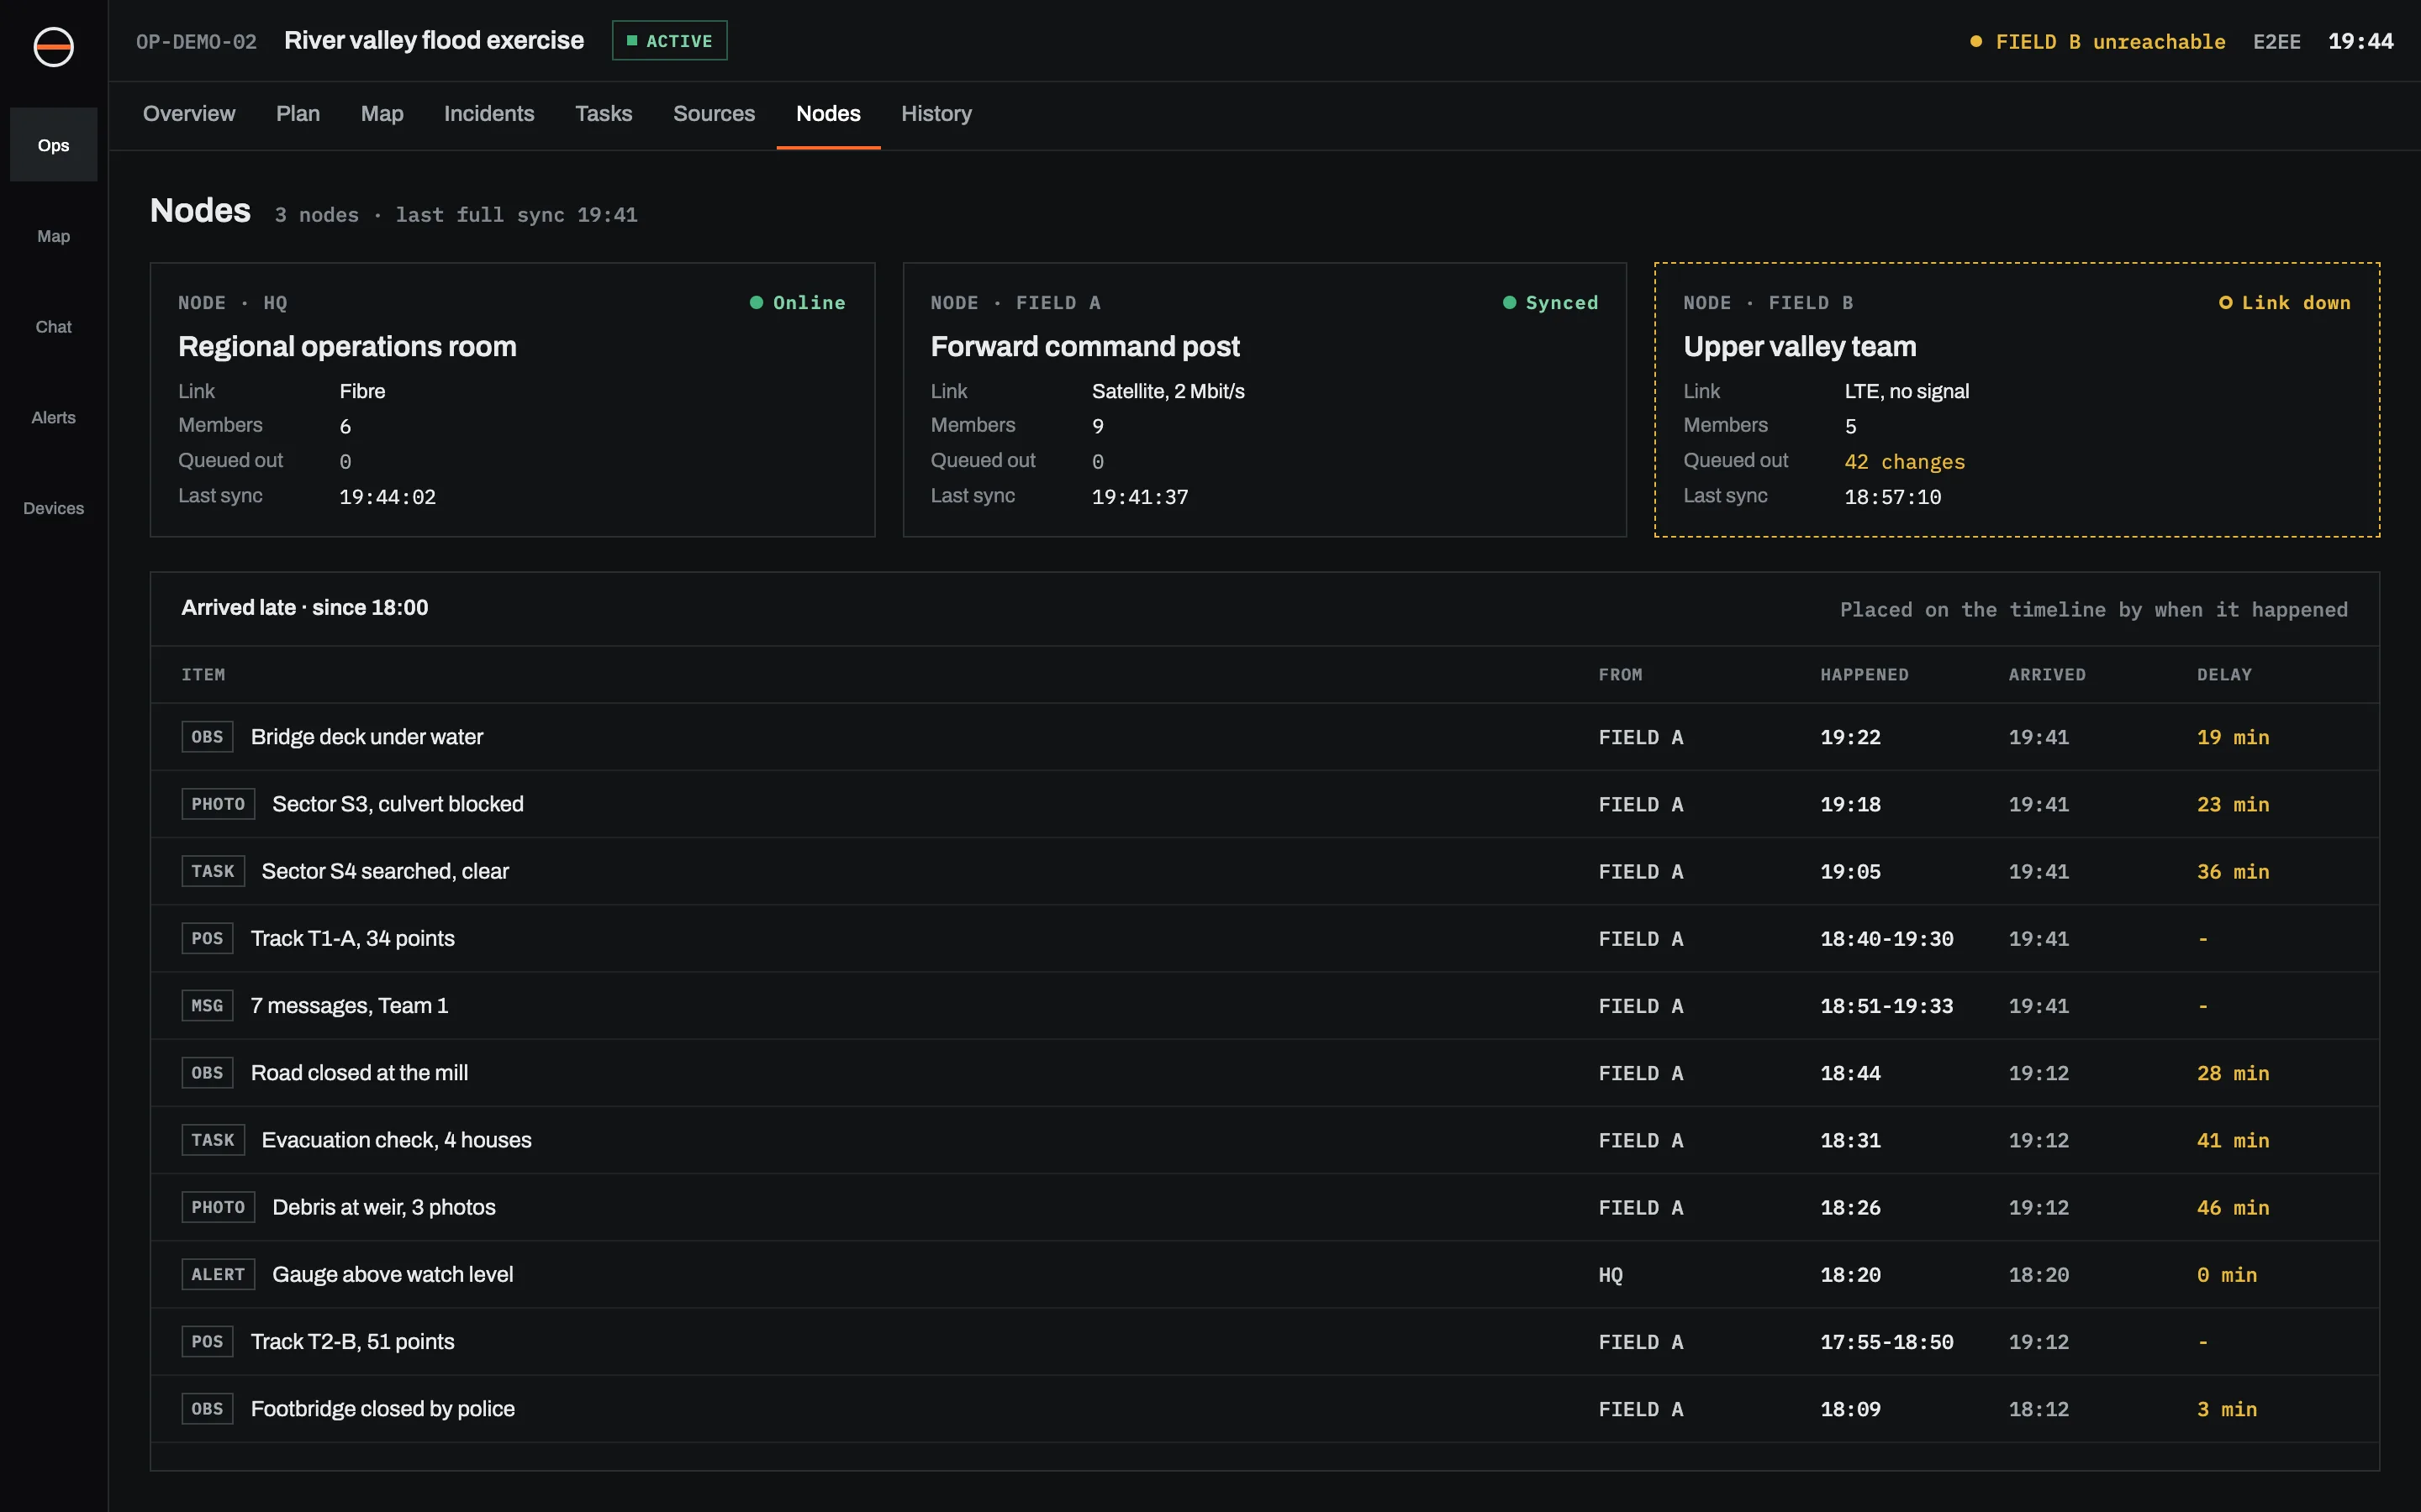The image size is (2421, 1512).
Task: Select the Track T2-B, 51 points row
Action: [1264, 1342]
